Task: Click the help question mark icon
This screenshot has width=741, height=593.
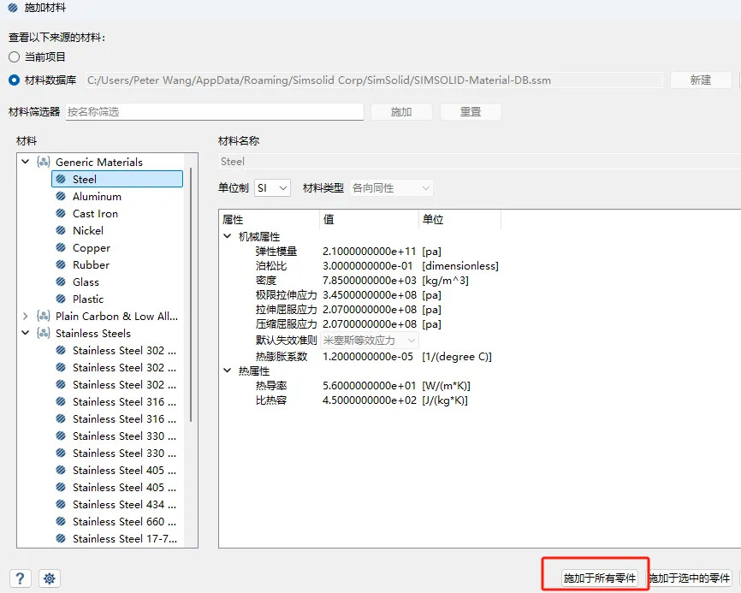Action: (x=21, y=578)
